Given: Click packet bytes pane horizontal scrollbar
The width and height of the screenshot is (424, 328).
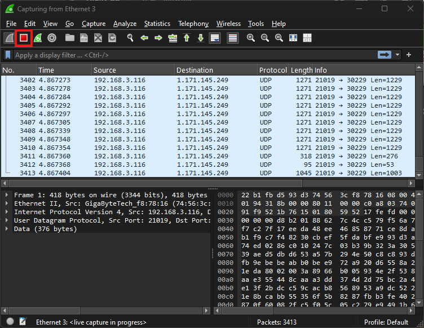Looking at the screenshot, I should click(x=248, y=311).
